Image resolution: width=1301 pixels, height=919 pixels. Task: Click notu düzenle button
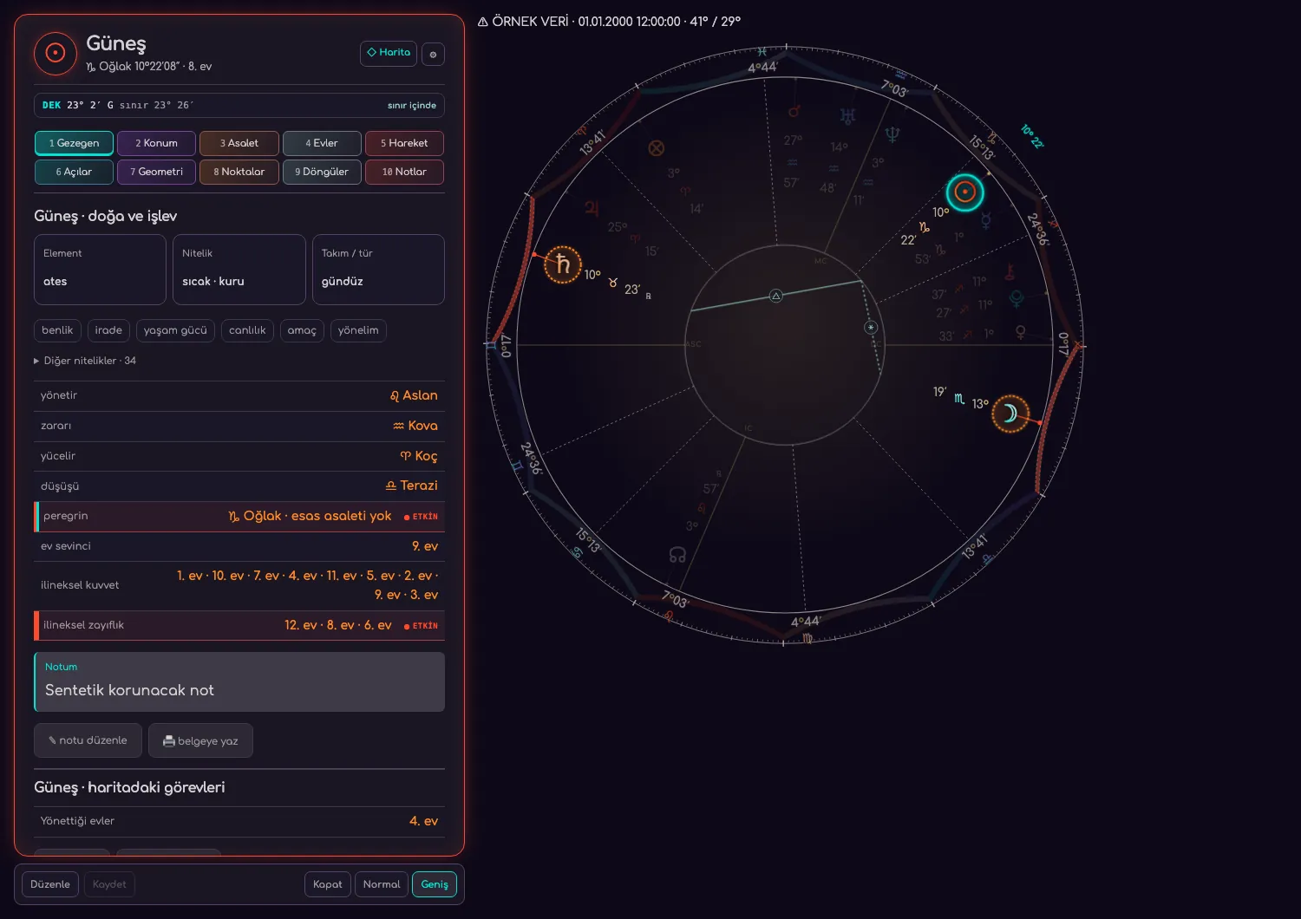click(88, 740)
